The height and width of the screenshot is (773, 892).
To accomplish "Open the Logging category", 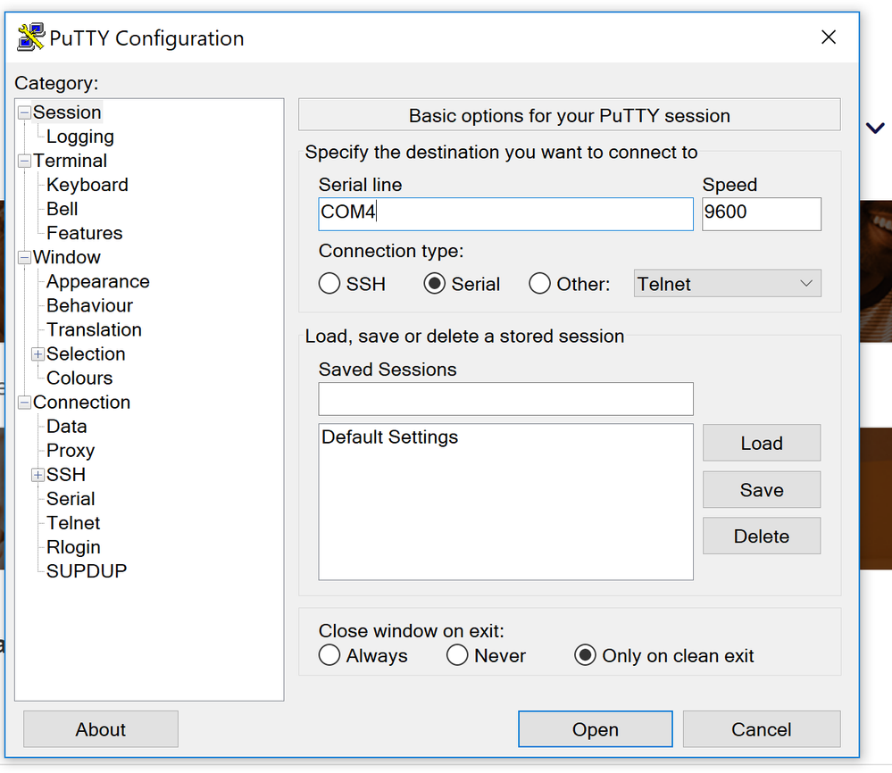I will coord(79,137).
